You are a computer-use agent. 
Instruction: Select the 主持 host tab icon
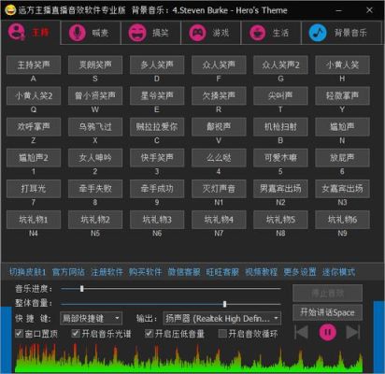click(x=16, y=32)
